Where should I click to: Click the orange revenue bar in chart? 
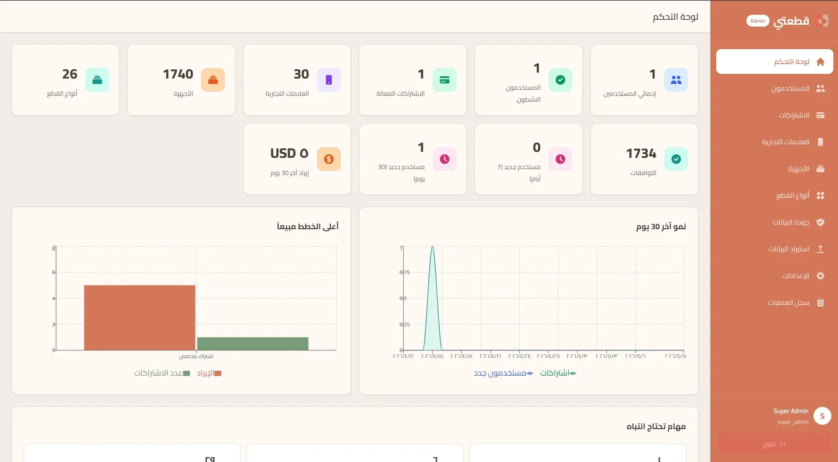pos(140,318)
